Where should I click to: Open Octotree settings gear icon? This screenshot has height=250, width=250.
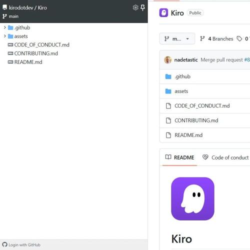click(135, 7)
